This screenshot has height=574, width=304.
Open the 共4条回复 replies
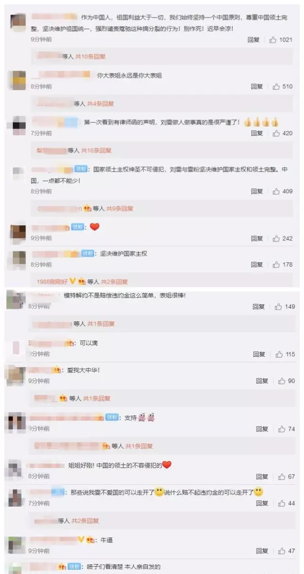click(101, 103)
